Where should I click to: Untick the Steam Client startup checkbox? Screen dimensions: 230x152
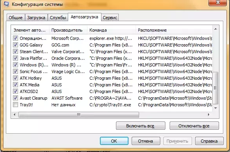pos(15,52)
